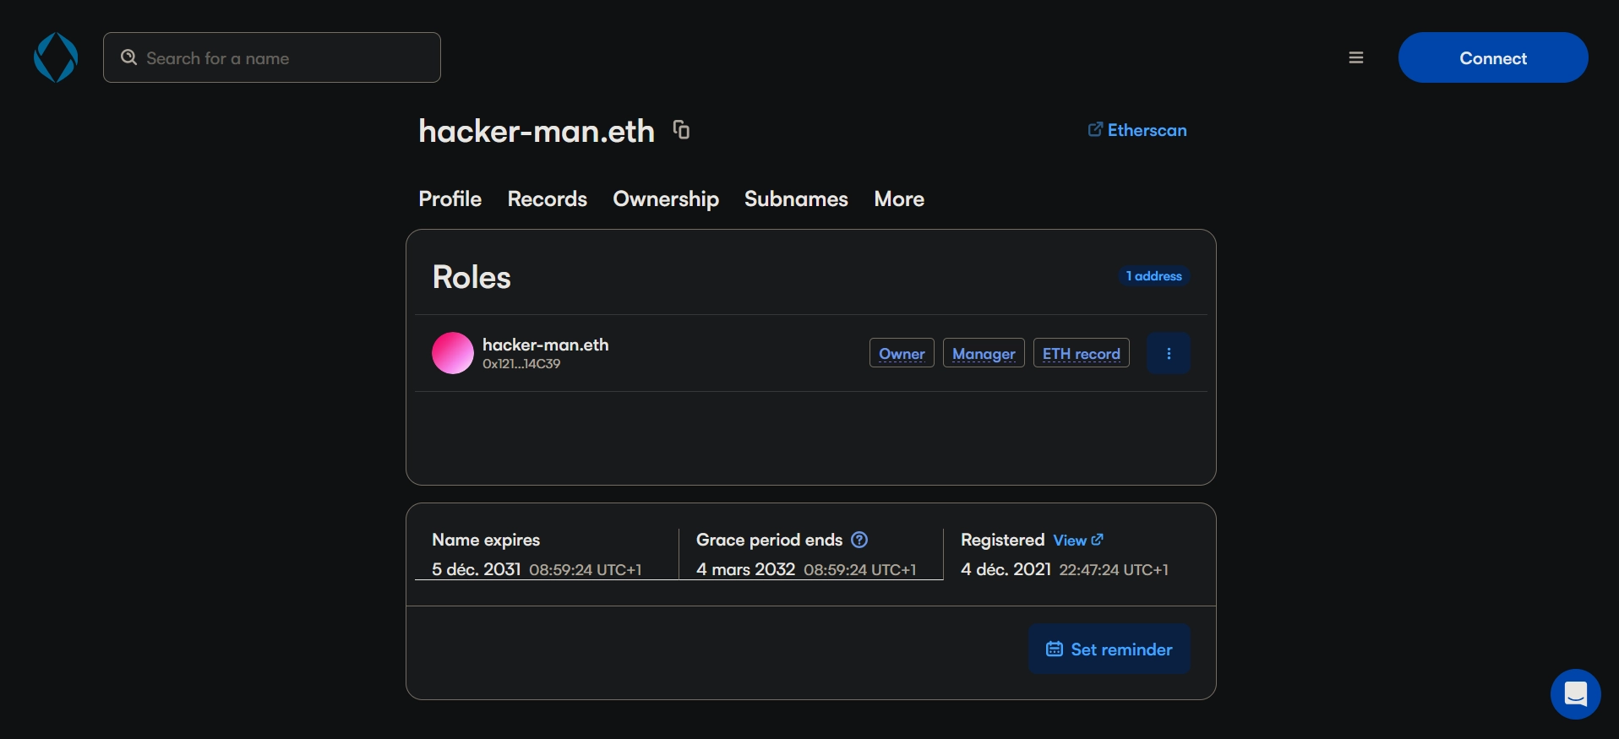Click the ENS logo icon

pyautogui.click(x=56, y=57)
